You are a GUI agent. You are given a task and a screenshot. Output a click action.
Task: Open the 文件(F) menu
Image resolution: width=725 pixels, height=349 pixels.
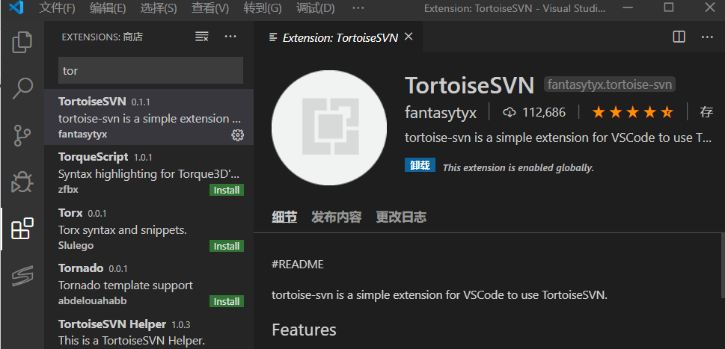point(57,8)
